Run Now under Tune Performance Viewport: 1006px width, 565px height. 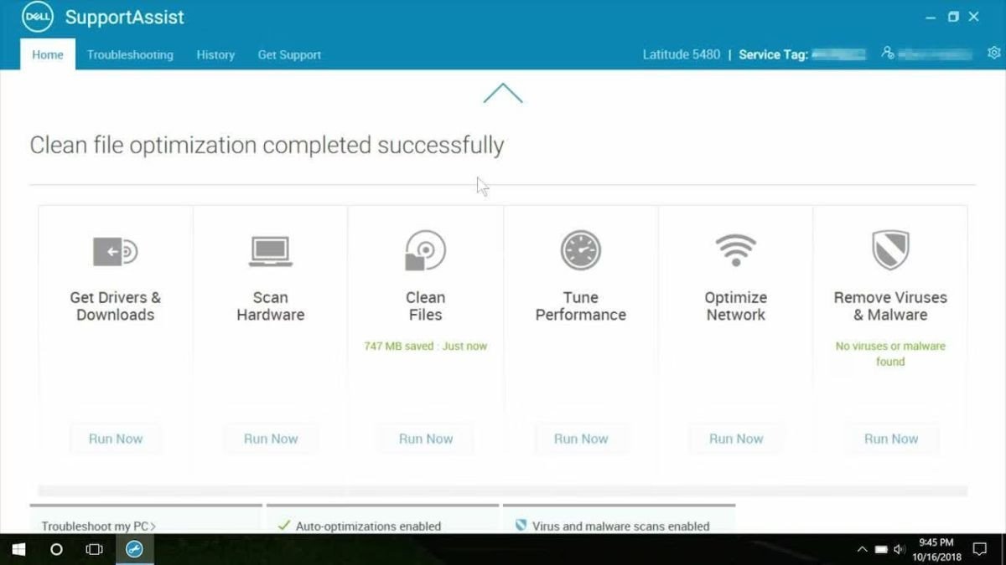pos(581,439)
